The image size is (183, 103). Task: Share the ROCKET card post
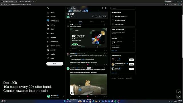click(106, 50)
